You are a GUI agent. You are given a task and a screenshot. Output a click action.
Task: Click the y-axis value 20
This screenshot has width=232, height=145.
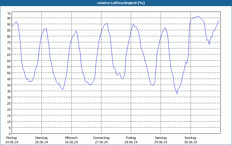pyautogui.click(x=9, y=110)
